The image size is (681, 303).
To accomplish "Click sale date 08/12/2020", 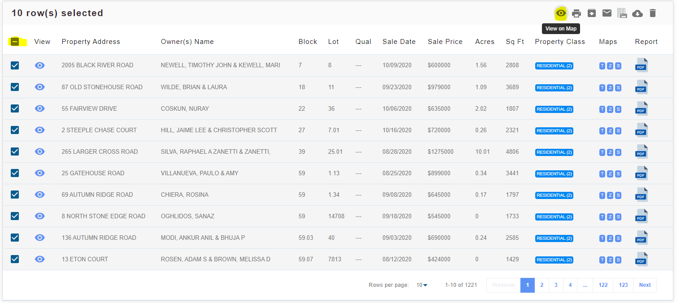I will point(397,259).
